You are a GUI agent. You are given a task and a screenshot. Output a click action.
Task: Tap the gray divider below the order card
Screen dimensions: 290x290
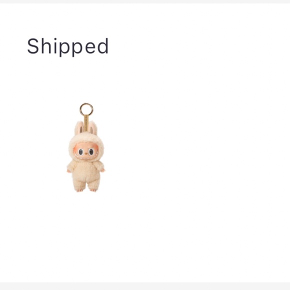pyautogui.click(x=145, y=286)
